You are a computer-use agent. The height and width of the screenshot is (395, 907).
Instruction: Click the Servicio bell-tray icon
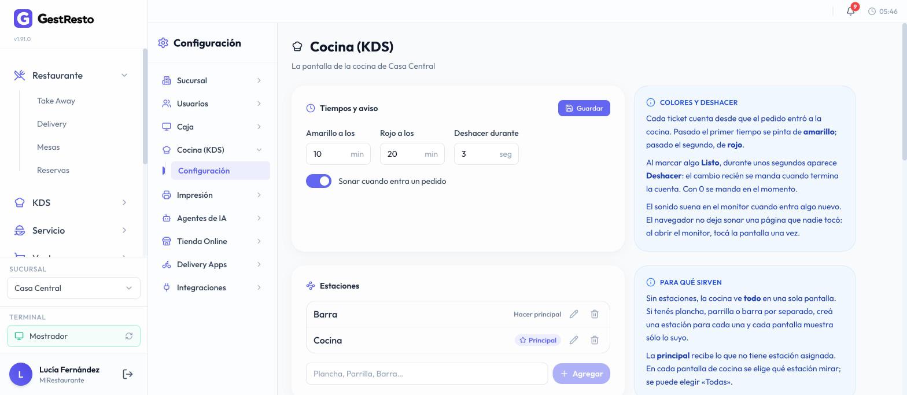pyautogui.click(x=20, y=230)
